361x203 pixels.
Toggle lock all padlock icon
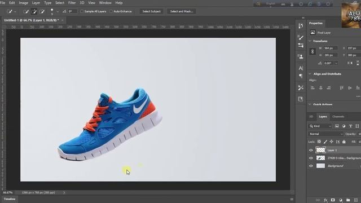(x=344, y=142)
